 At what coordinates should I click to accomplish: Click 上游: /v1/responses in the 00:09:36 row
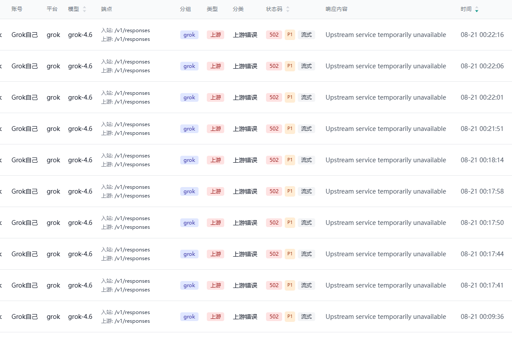tap(125, 321)
